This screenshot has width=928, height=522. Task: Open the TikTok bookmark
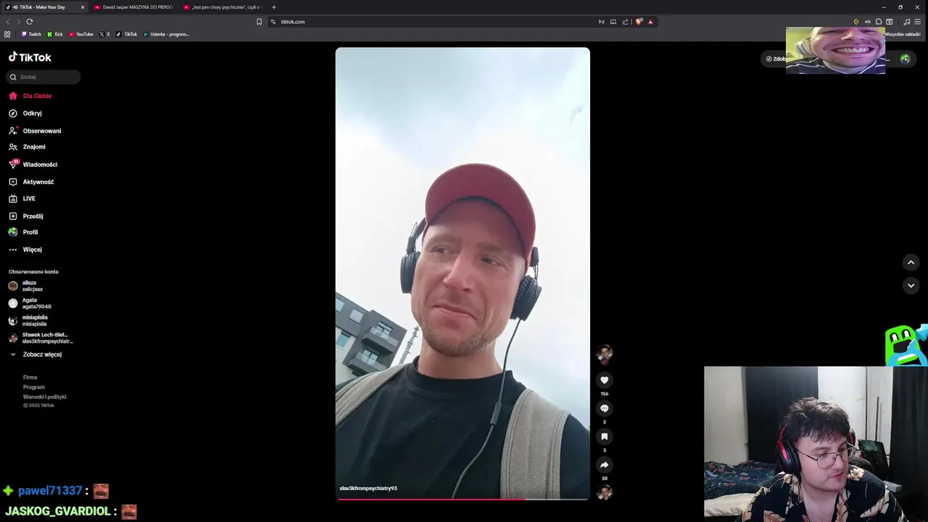(x=126, y=34)
